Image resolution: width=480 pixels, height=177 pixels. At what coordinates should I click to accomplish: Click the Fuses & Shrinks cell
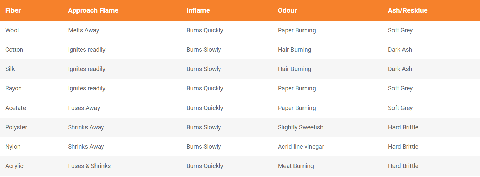click(x=89, y=166)
